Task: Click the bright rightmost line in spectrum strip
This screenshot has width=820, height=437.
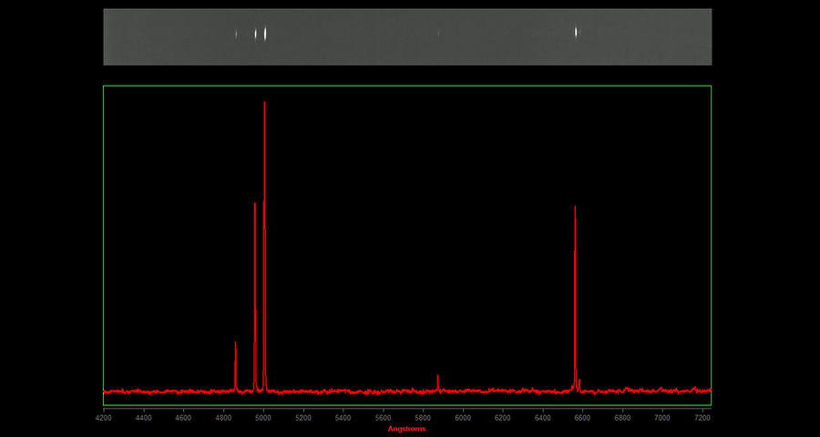Action: [x=576, y=32]
